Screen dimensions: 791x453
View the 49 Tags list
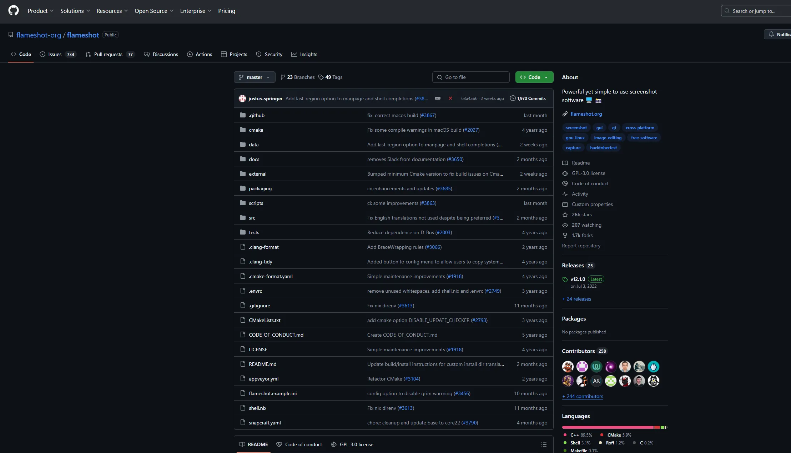[331, 77]
